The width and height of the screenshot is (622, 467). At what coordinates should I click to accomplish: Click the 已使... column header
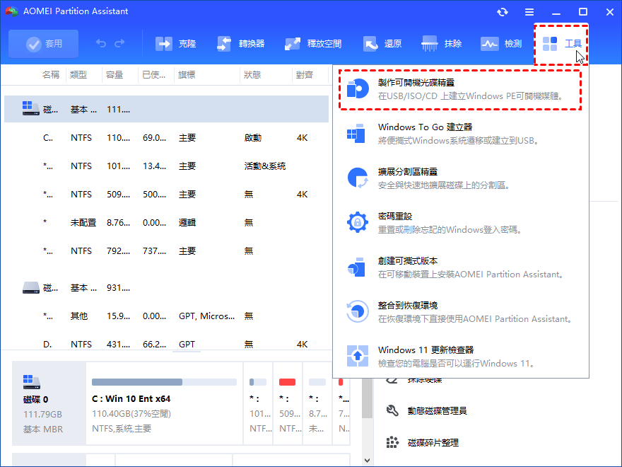click(154, 75)
